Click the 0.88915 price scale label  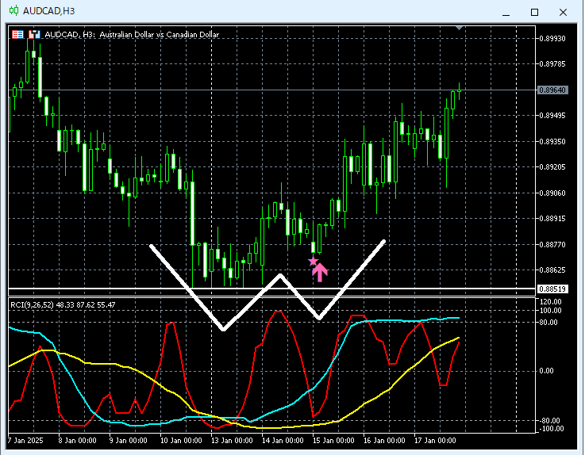click(552, 218)
